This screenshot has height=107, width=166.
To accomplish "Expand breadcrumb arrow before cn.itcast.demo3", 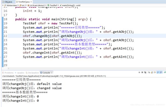I will tap(26, 5).
